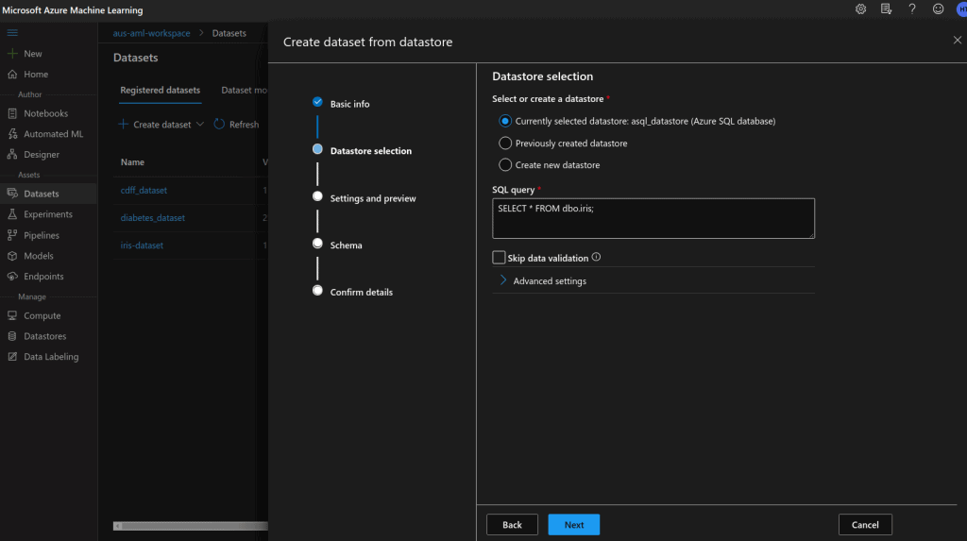
Task: Open Datastores in the Manage section
Action: click(x=44, y=336)
